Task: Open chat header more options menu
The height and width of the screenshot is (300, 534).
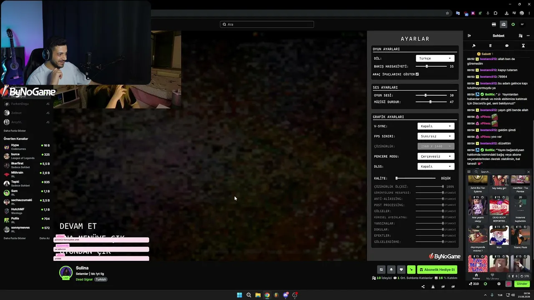Action: tap(527, 36)
